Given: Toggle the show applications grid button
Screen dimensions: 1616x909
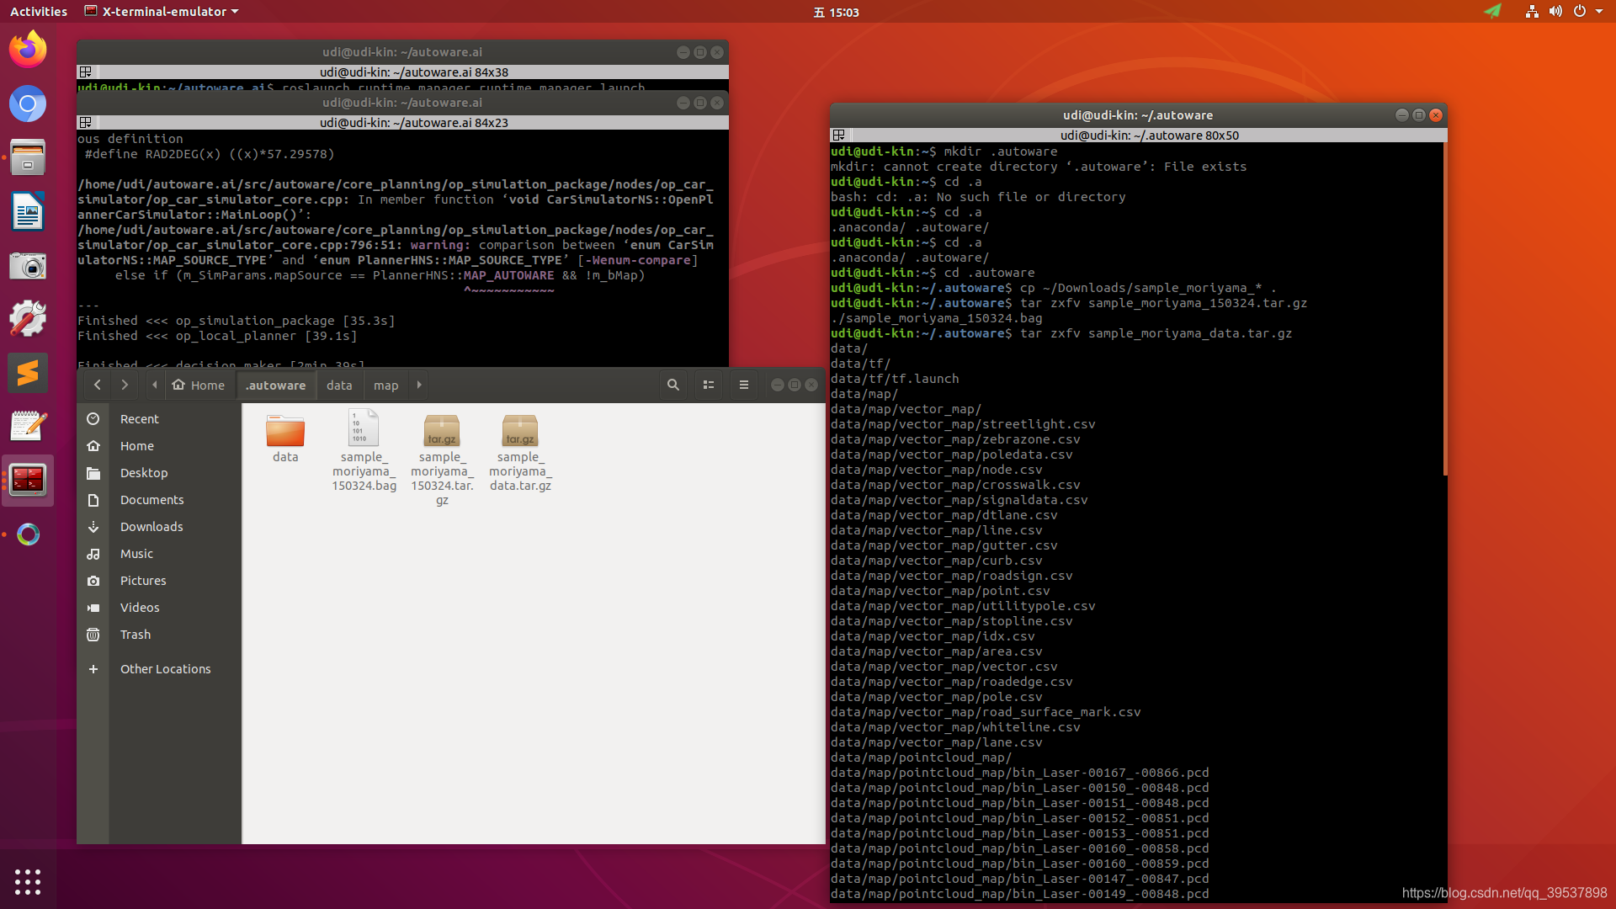Looking at the screenshot, I should [x=28, y=882].
